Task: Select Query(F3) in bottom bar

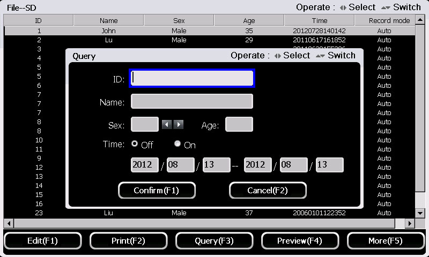Action: pyautogui.click(x=214, y=241)
